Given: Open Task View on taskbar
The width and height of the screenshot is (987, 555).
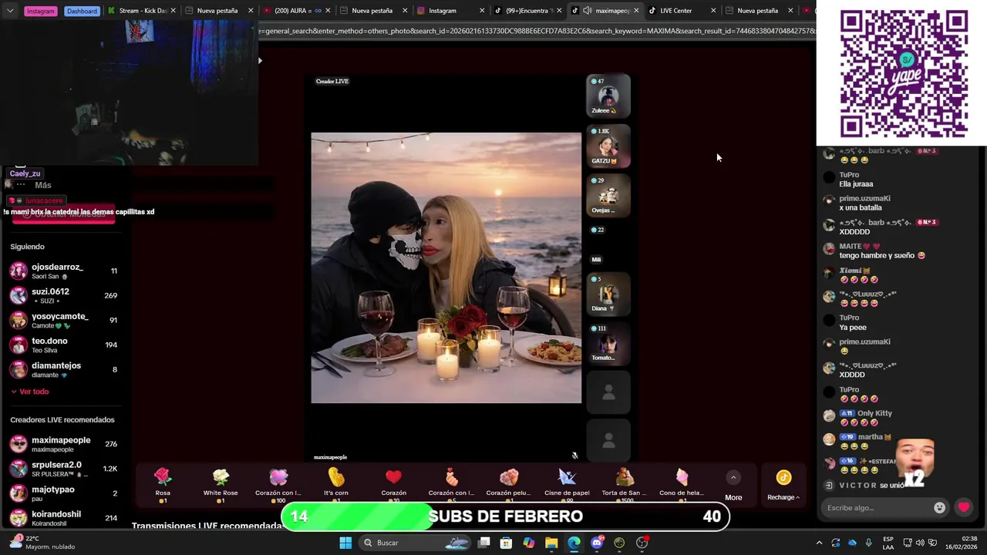Looking at the screenshot, I should click(x=484, y=543).
